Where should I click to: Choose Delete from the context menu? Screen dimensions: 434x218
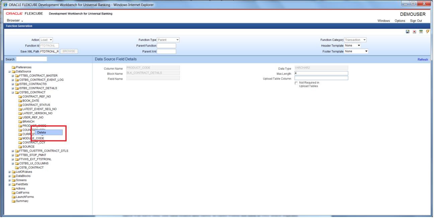coord(49,133)
